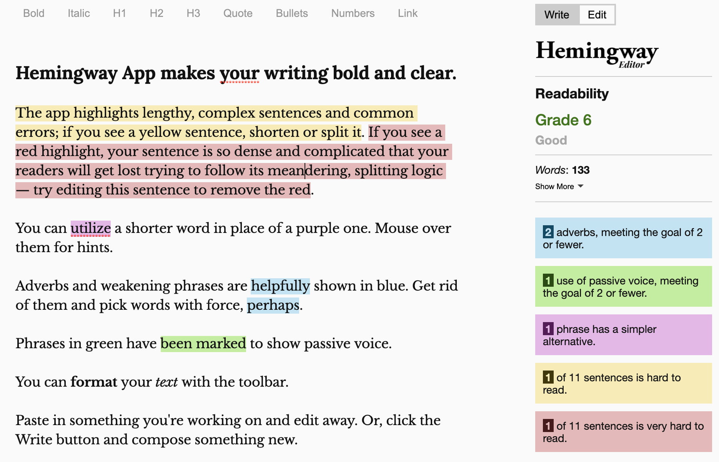The image size is (719, 462).
Task: Apply Bold formatting from the toolbar
Action: tap(34, 13)
